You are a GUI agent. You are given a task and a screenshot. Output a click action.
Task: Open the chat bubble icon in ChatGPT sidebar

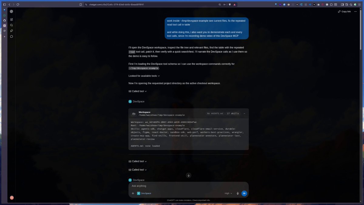coord(12,36)
